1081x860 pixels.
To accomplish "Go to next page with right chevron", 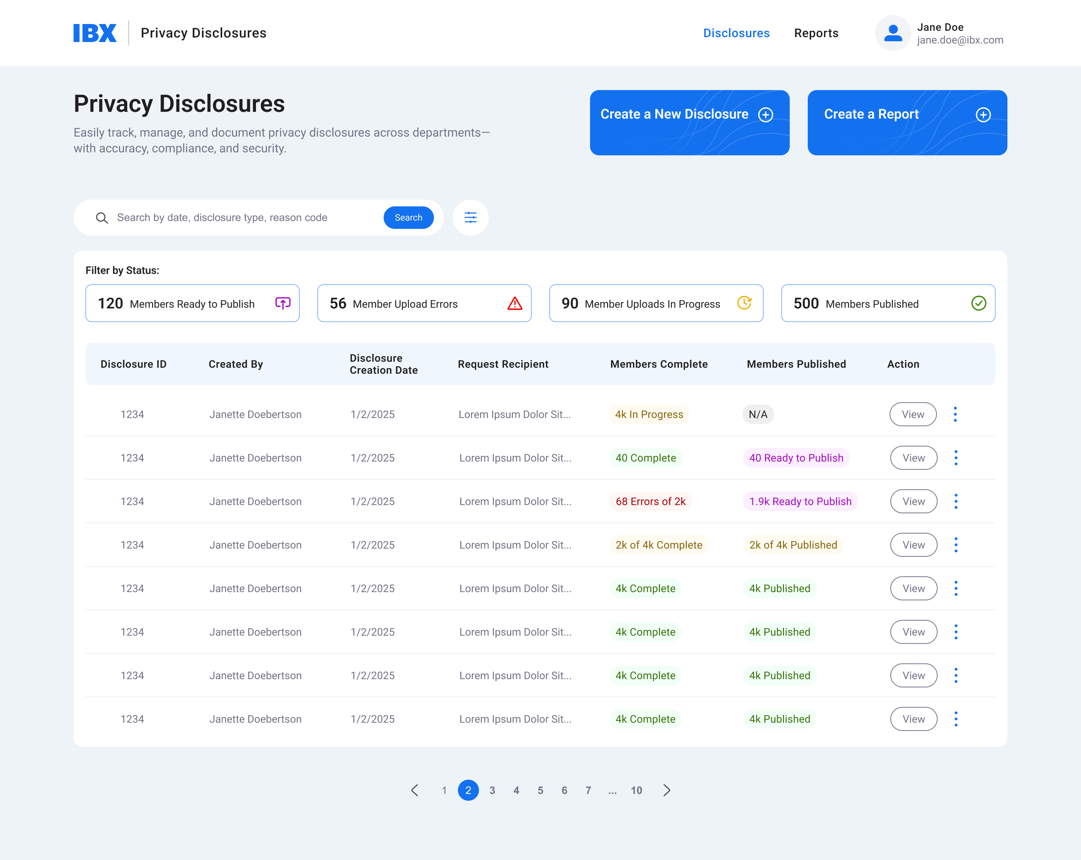I will [x=666, y=790].
